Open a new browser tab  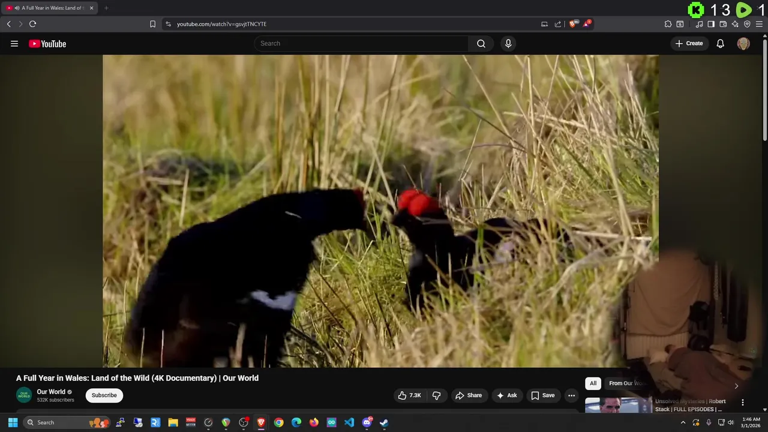point(106,8)
